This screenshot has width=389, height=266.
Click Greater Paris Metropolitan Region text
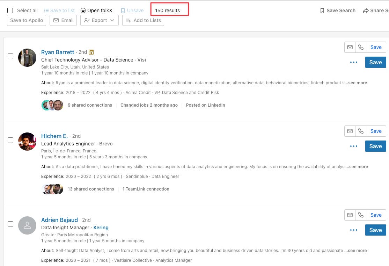point(74,235)
